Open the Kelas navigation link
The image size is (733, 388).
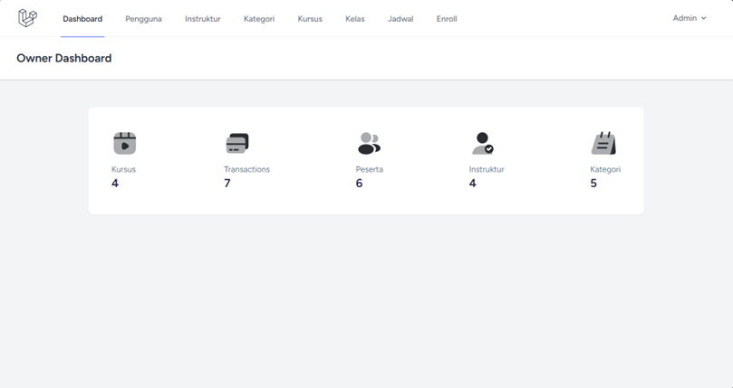[355, 19]
